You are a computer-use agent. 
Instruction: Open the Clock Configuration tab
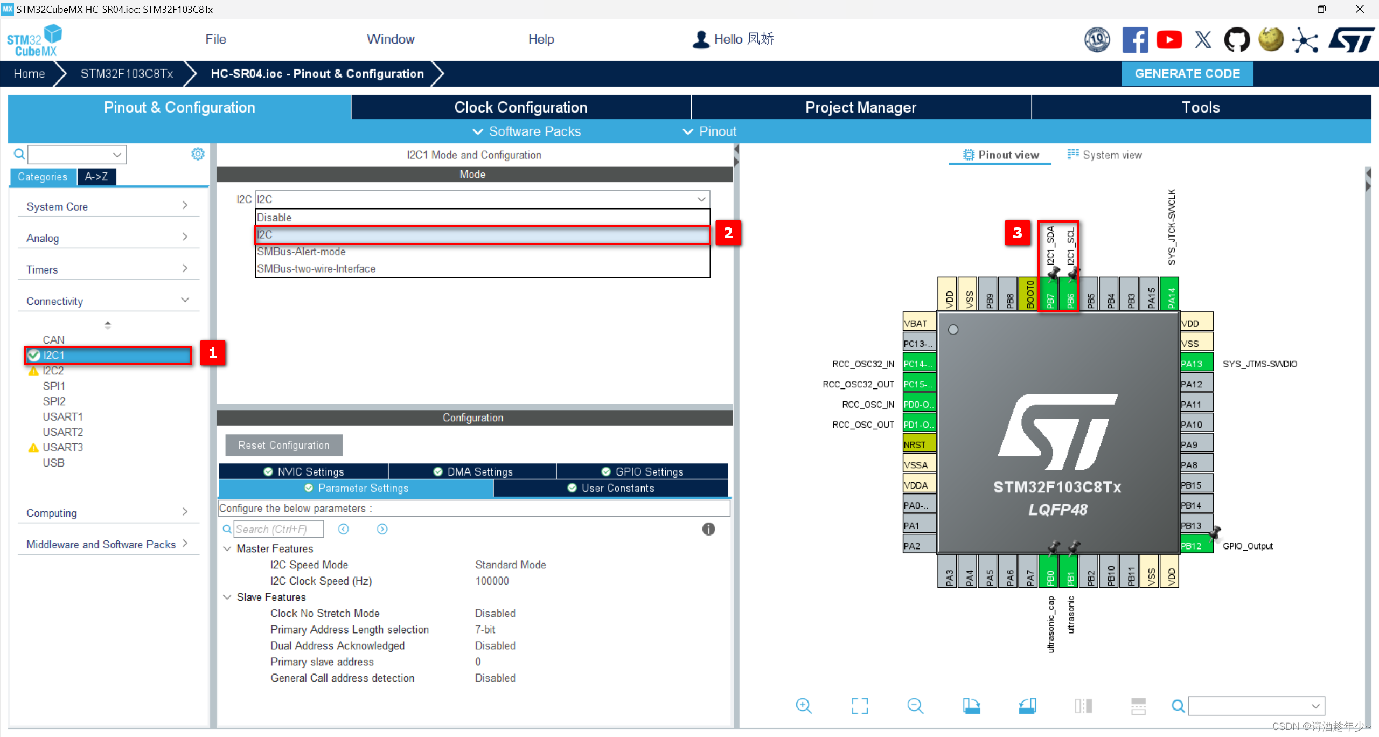(x=521, y=108)
